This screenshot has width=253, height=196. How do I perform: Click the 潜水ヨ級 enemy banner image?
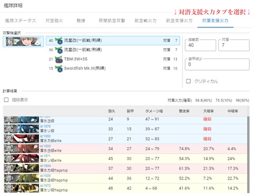point(22,120)
